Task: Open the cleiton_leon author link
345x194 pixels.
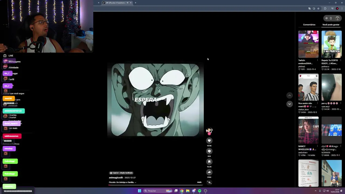Action: point(303,109)
